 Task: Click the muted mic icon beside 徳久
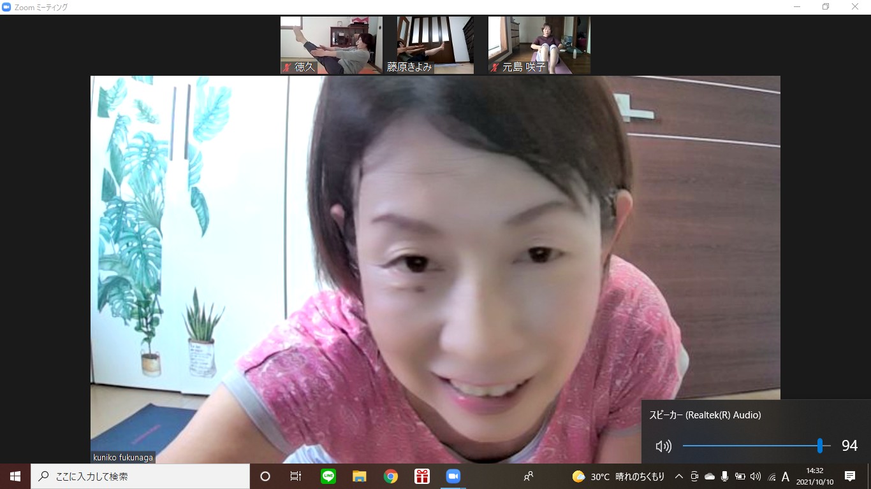click(x=288, y=67)
